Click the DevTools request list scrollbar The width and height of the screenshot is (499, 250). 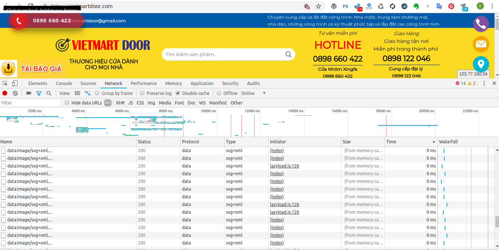(x=497, y=221)
